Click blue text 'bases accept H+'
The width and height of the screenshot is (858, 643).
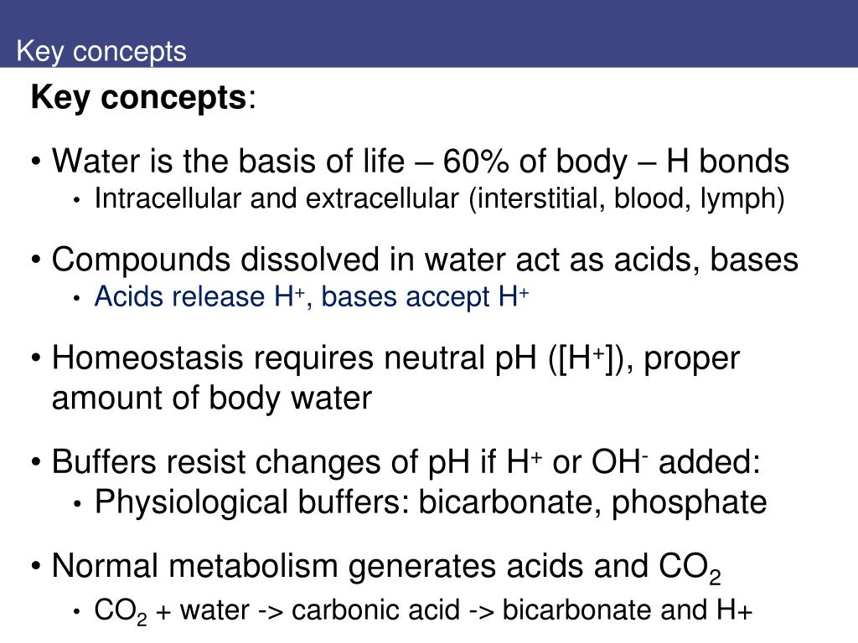(x=425, y=297)
